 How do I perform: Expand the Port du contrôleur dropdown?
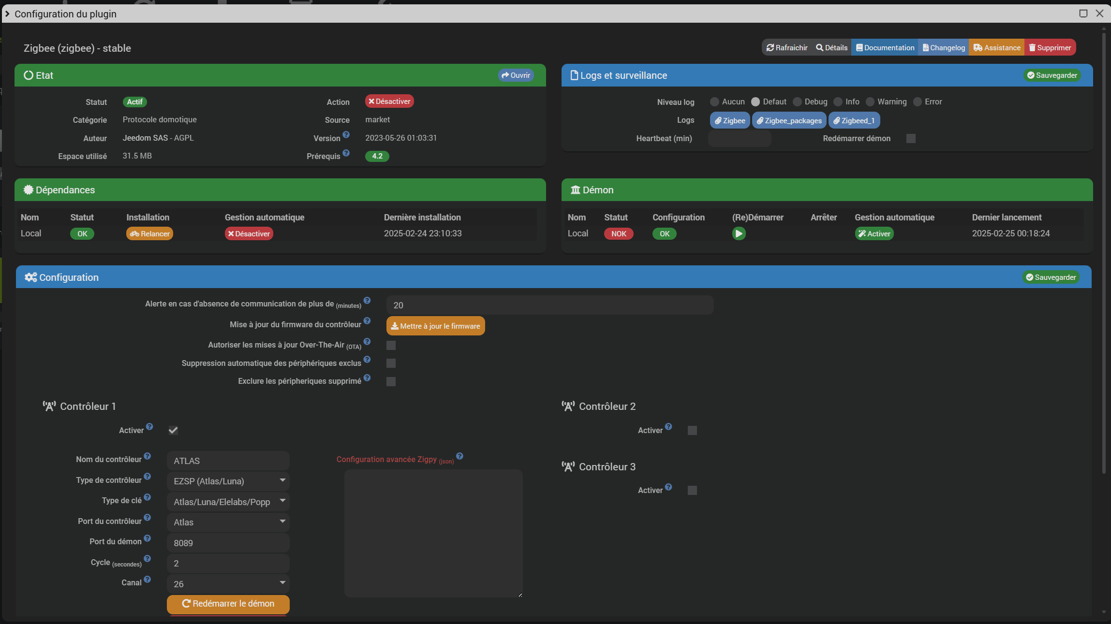click(228, 522)
